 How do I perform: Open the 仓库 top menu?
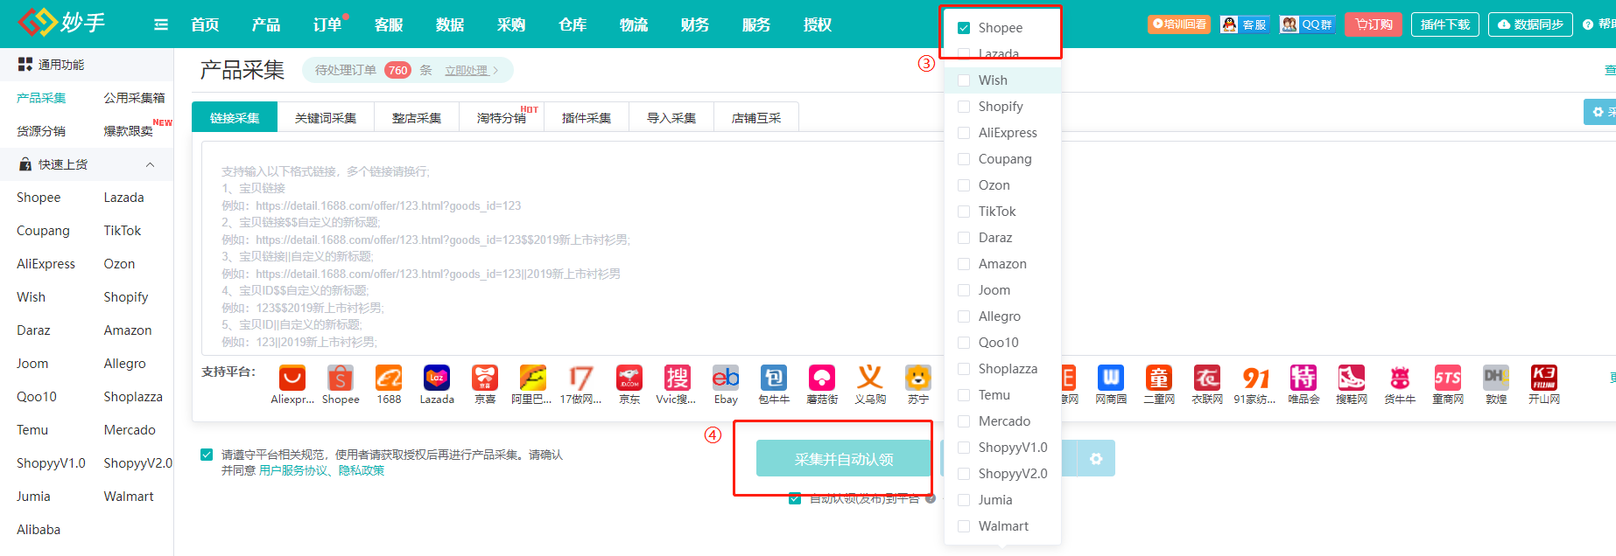point(573,24)
